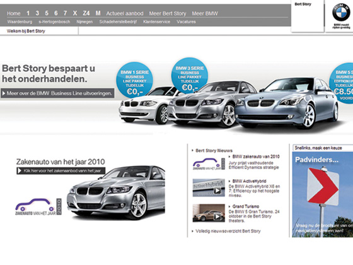This screenshot has width=353, height=265.
Task: Click the silver BMW 3 Series car in banner
Action: coord(202,105)
